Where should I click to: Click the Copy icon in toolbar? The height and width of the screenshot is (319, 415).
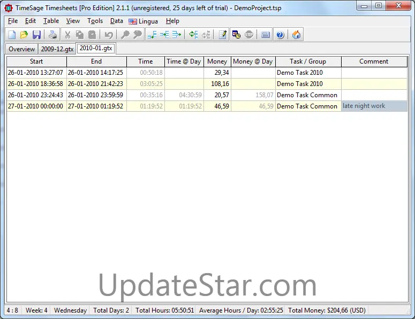(80, 35)
